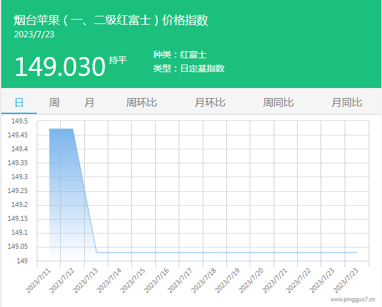Click the 类型：日定基指数 label
The width and height of the screenshot is (382, 307).
pyautogui.click(x=189, y=68)
